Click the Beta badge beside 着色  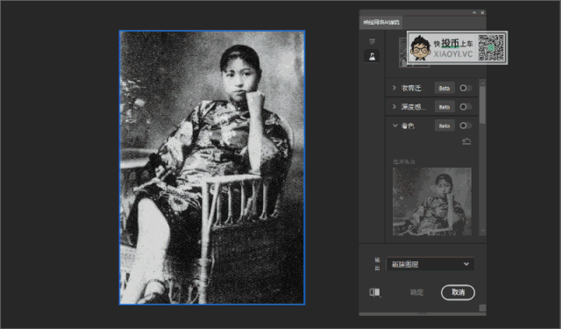click(x=444, y=125)
